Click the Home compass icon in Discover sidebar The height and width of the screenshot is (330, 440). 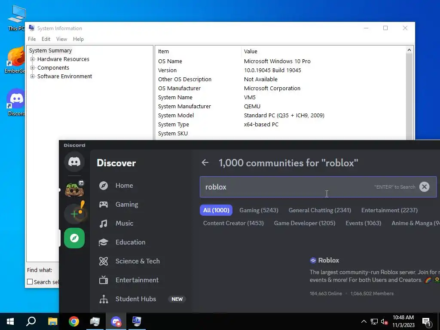coord(104,186)
